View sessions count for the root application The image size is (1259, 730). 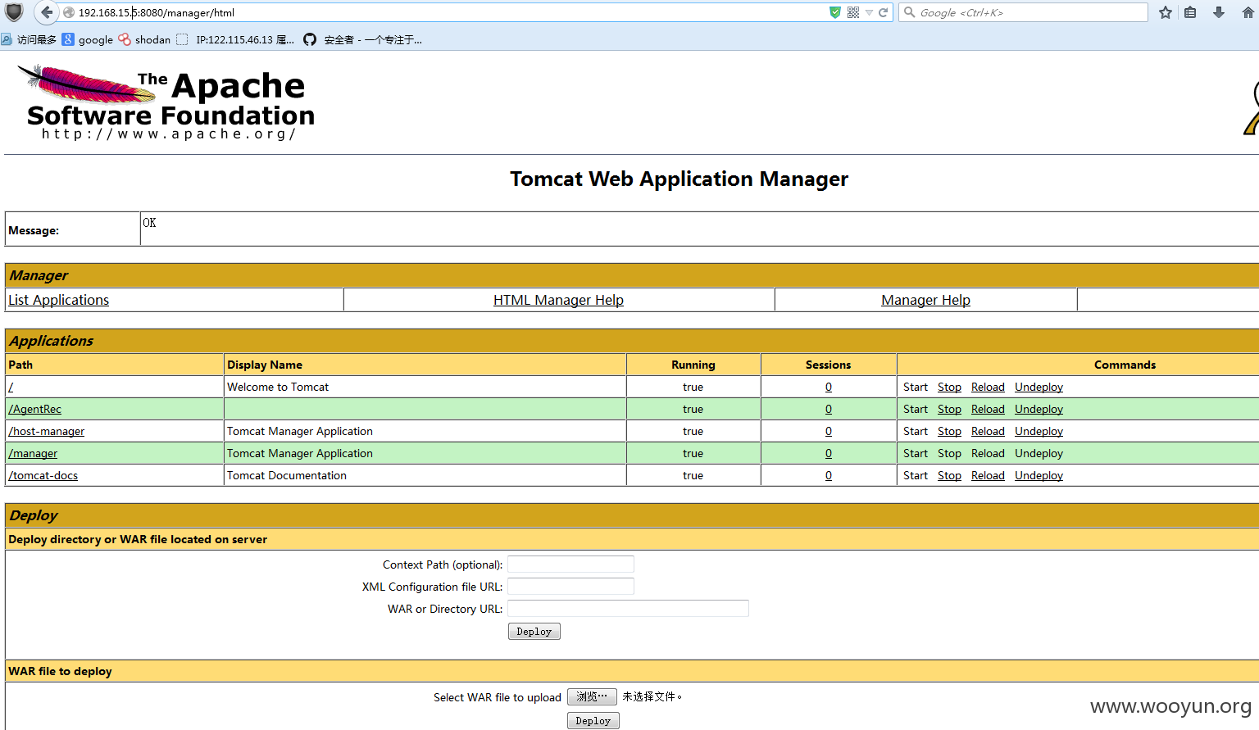click(x=829, y=387)
